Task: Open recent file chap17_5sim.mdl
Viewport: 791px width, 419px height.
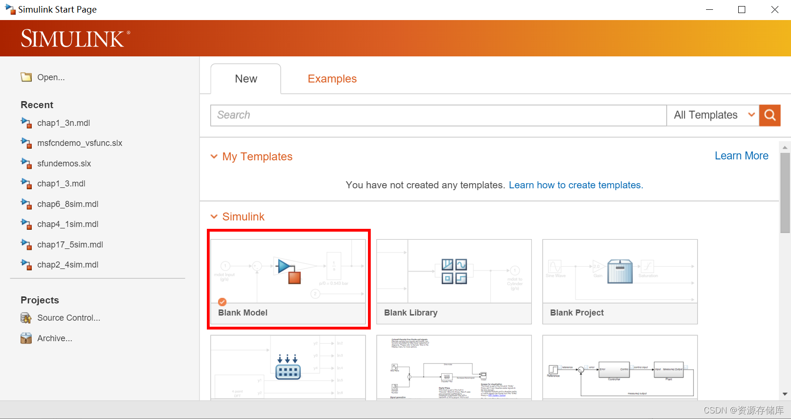Action: [x=70, y=245]
